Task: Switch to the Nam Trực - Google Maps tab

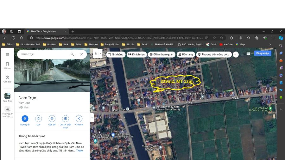Action: [x=44, y=31]
